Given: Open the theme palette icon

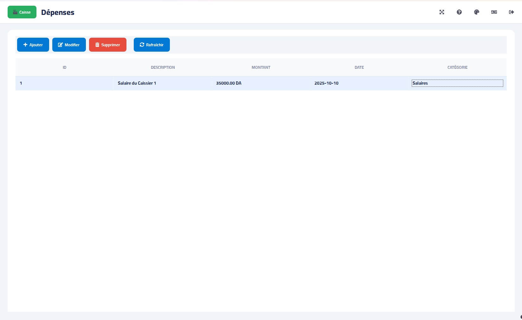Looking at the screenshot, I should (476, 12).
